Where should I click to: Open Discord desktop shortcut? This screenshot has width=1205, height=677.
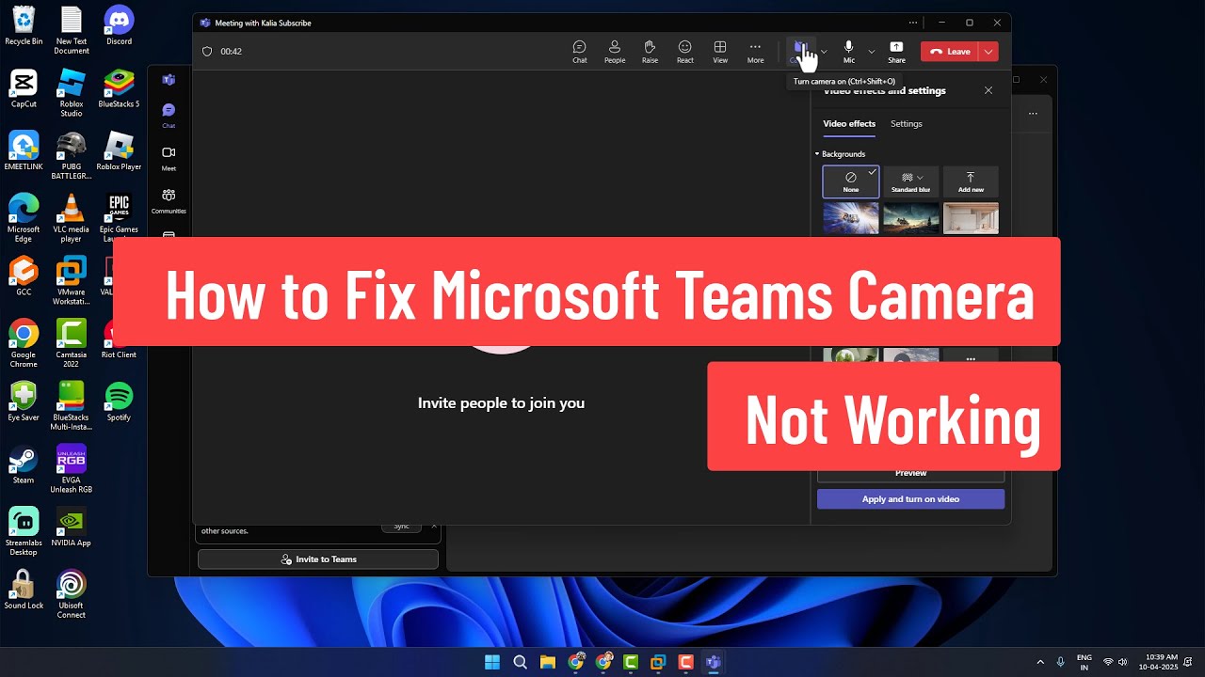[x=119, y=26]
